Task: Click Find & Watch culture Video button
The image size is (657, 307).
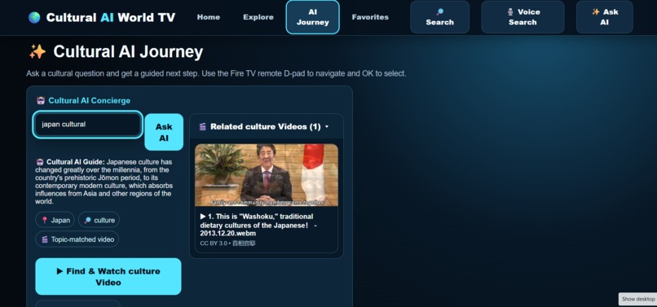Action: point(108,276)
